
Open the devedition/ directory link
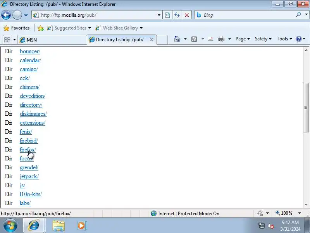[33, 96]
